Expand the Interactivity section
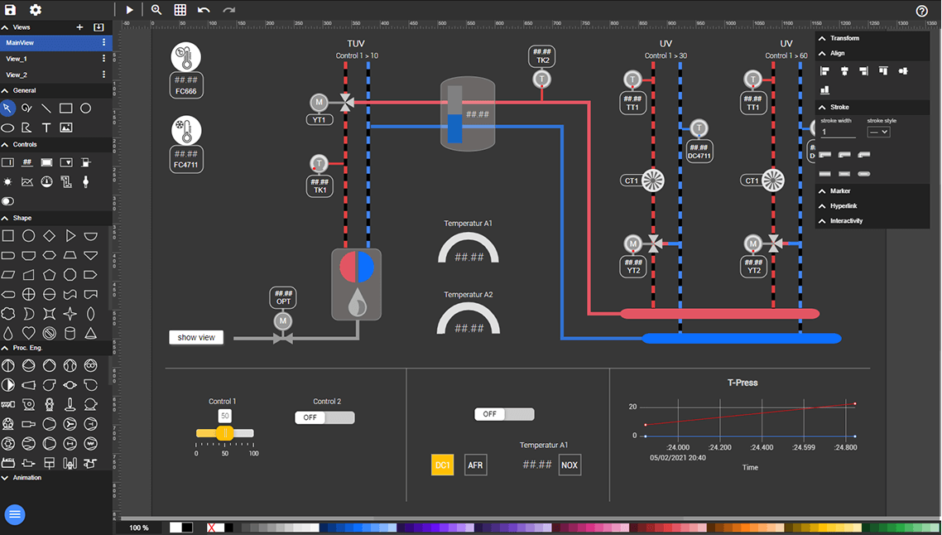The image size is (942, 535). [x=846, y=221]
